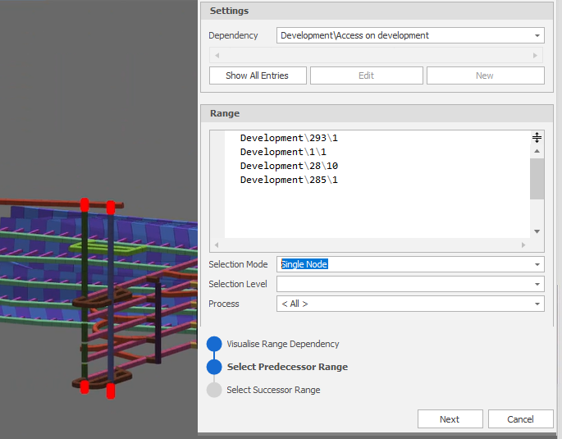
Task: Click the Select Predecessor Range step circle
Action: 214,367
